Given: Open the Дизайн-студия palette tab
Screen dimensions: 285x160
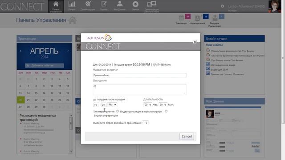Looking at the screenshot, I should (x=88, y=6).
